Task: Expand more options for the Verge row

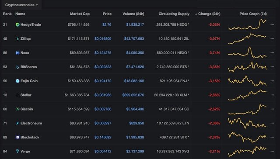Action: tap(272, 151)
